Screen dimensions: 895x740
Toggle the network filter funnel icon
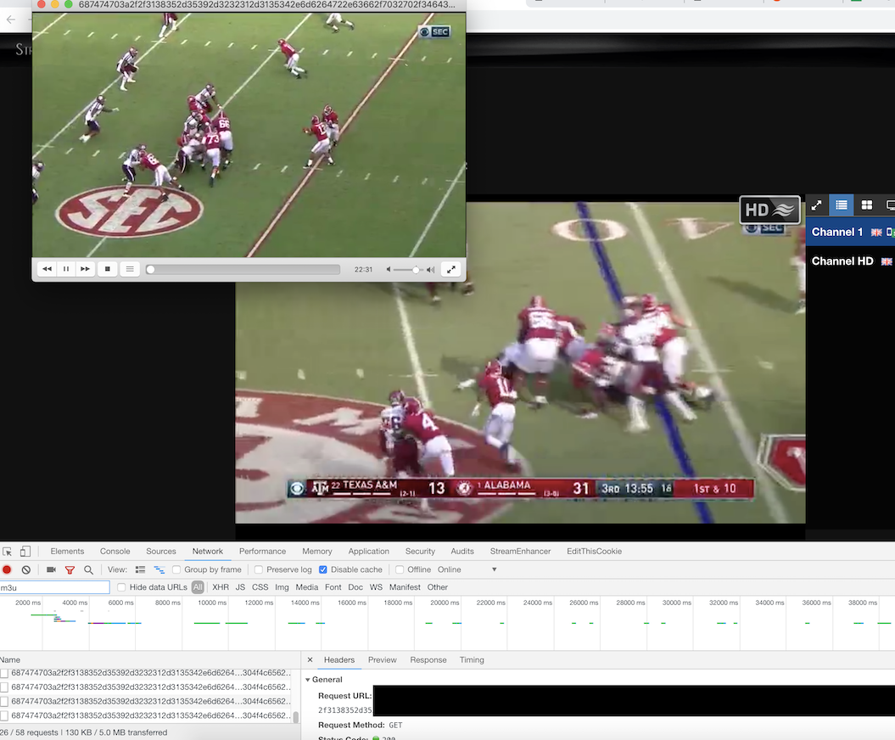click(x=70, y=569)
